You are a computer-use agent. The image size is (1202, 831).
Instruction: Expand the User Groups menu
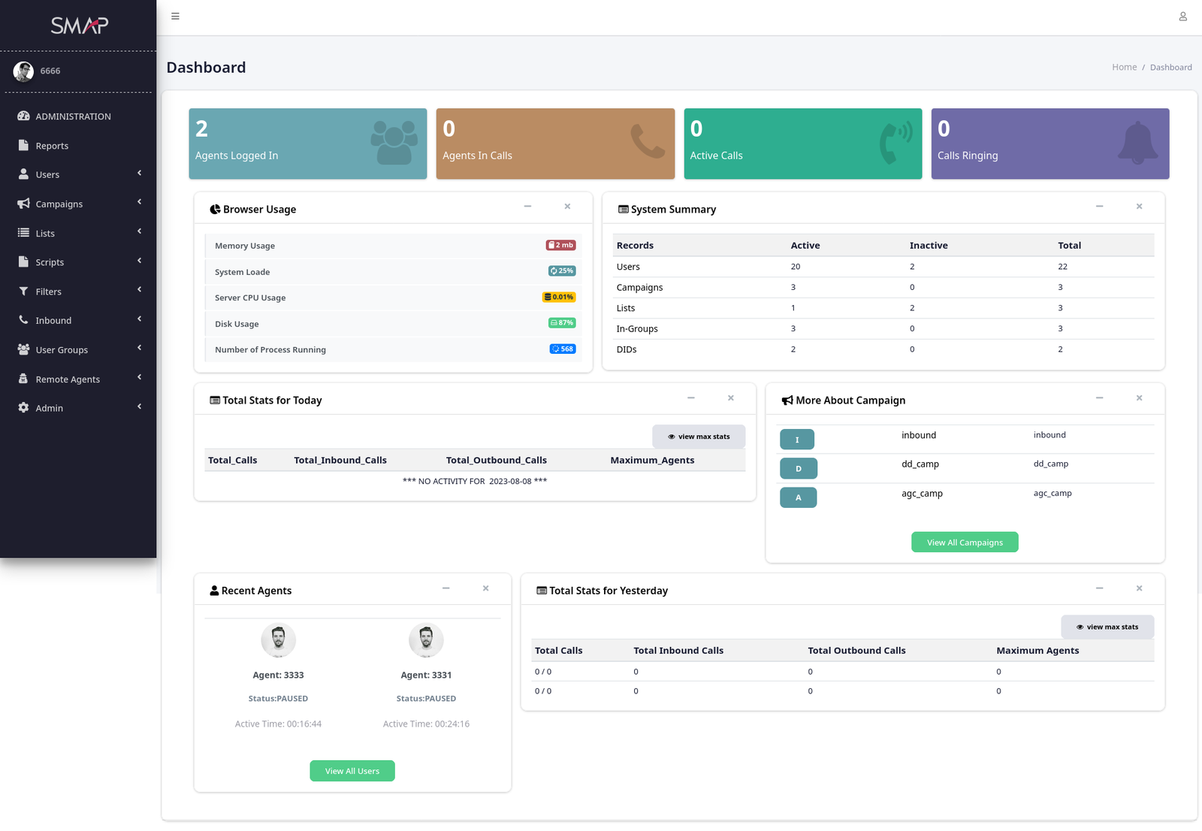tap(139, 348)
